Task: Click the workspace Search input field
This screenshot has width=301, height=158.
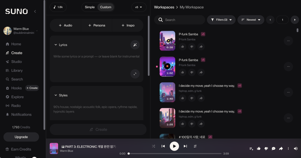Action: (x=182, y=20)
